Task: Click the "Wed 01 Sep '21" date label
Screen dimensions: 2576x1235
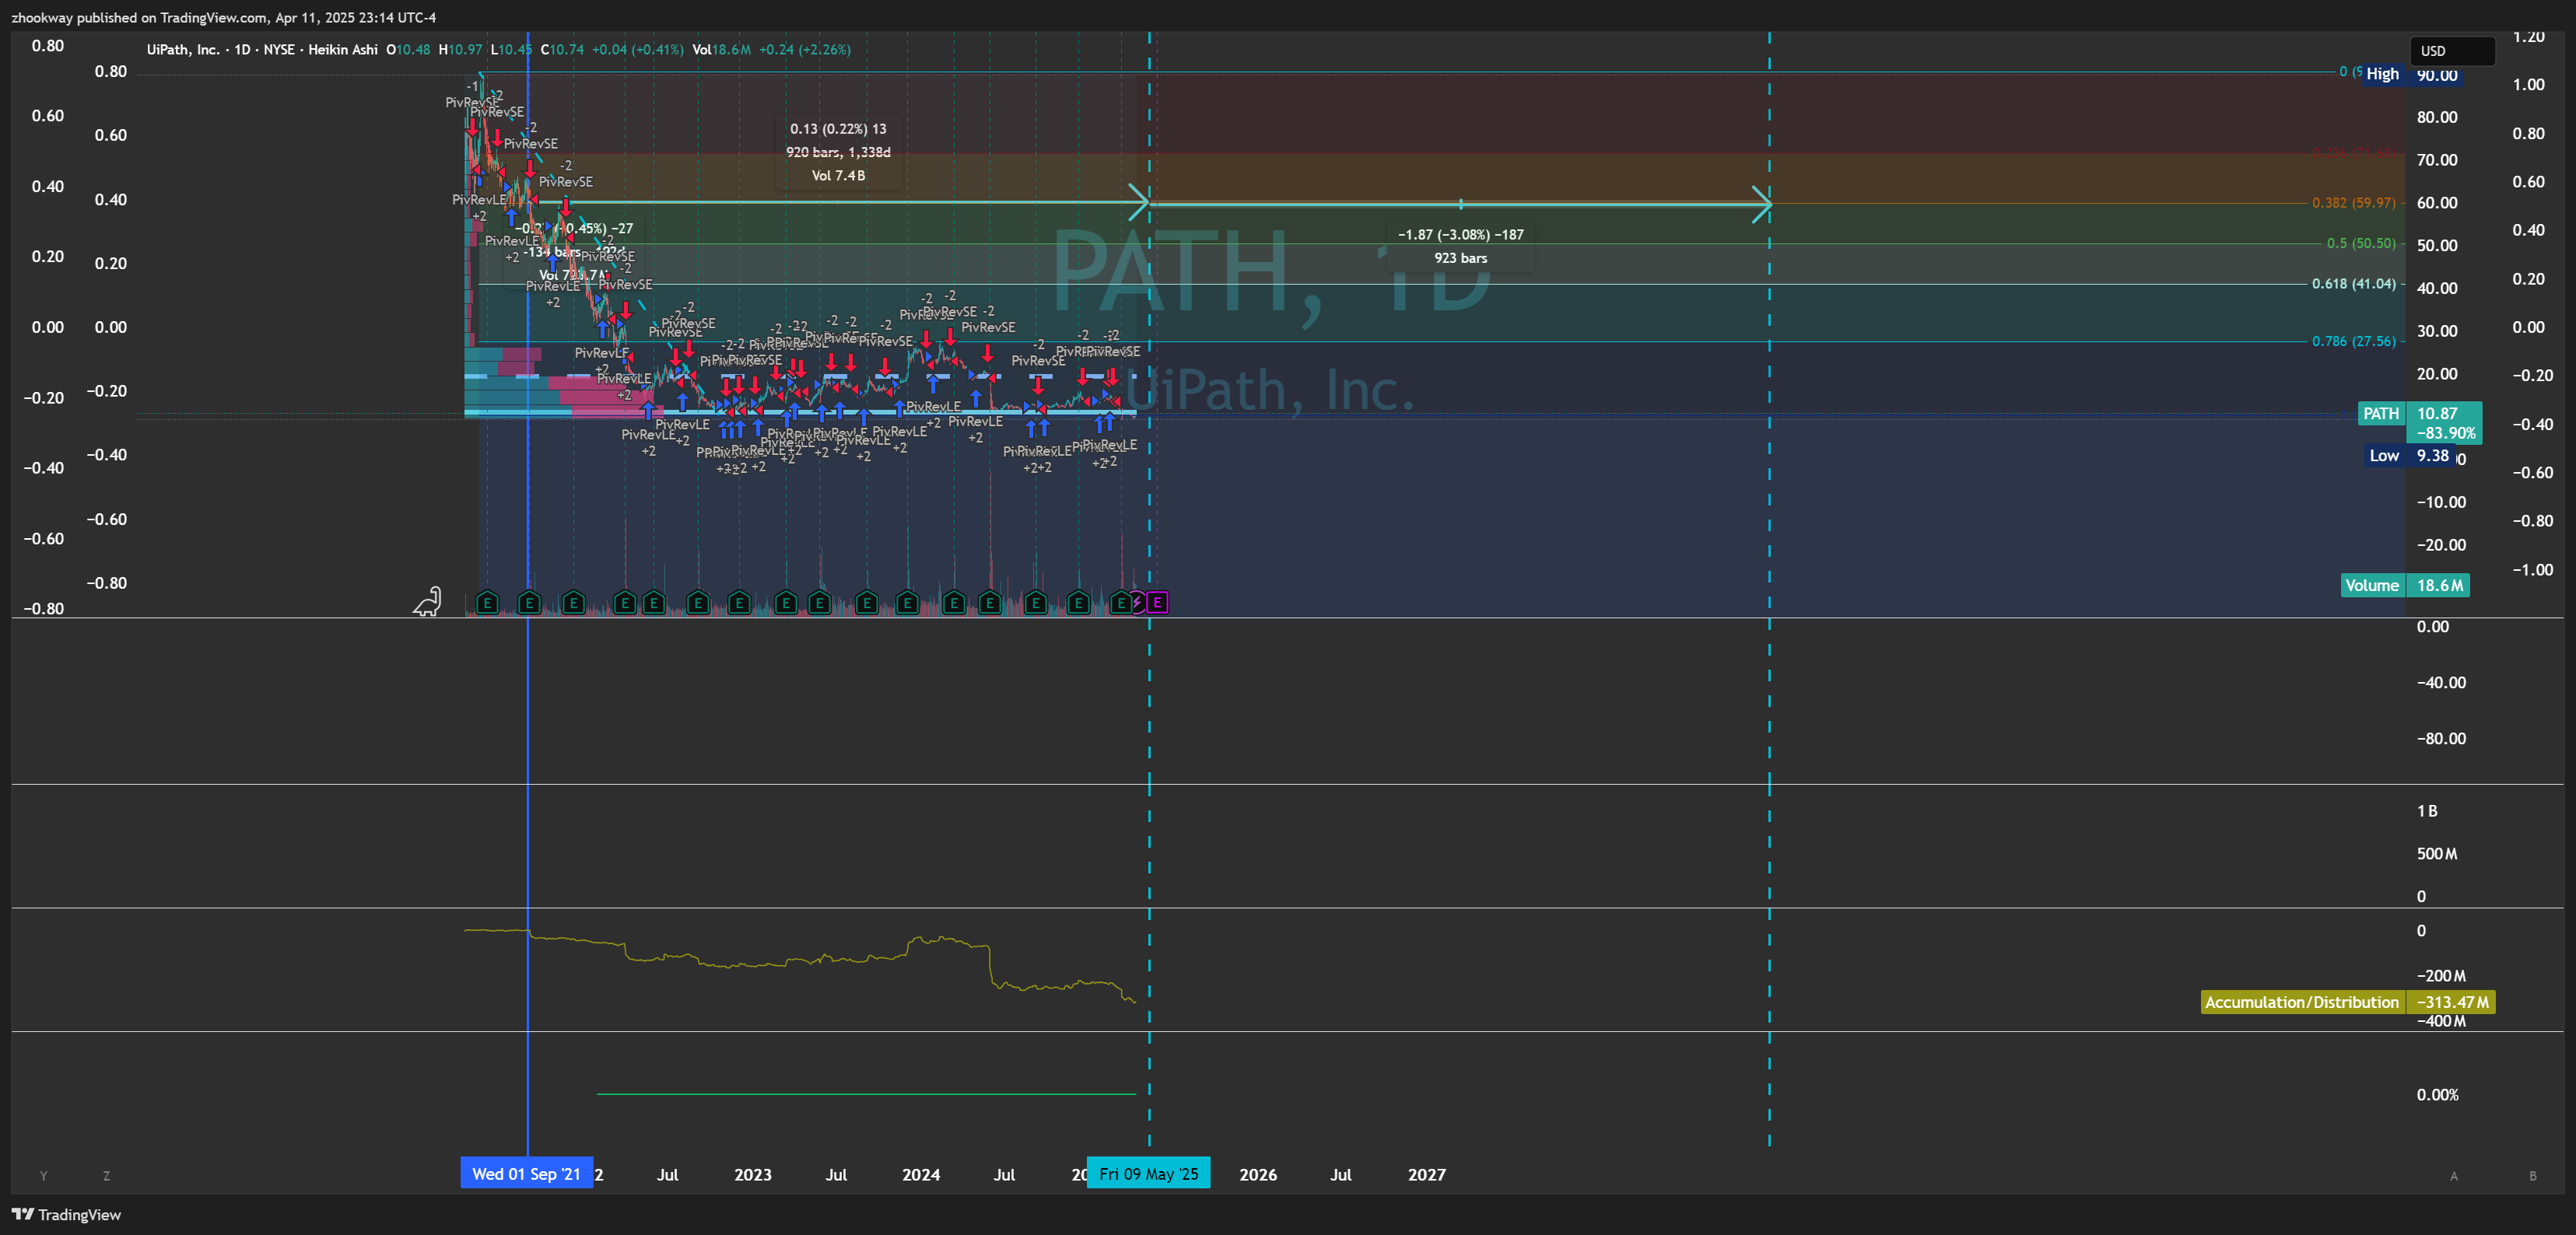Action: [x=526, y=1173]
